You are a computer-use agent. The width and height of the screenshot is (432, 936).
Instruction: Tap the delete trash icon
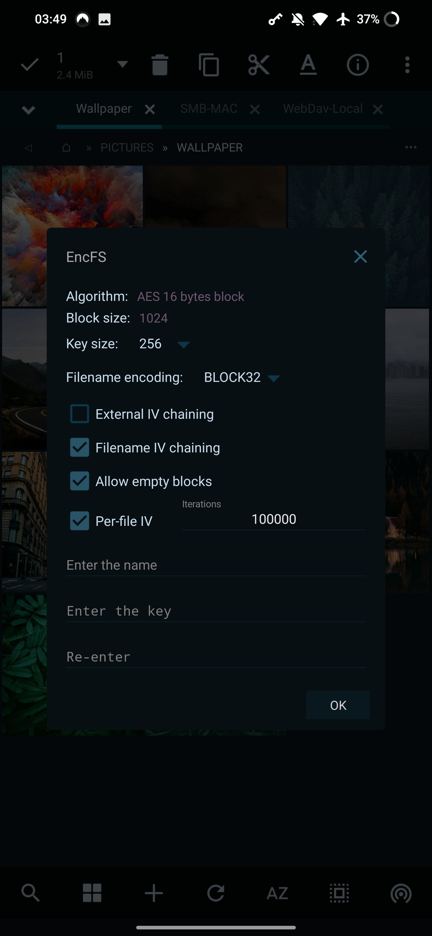160,65
